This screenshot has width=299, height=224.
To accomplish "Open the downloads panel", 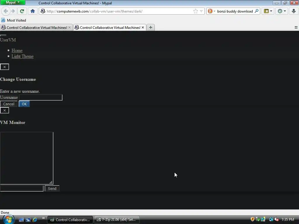I will (294, 11).
